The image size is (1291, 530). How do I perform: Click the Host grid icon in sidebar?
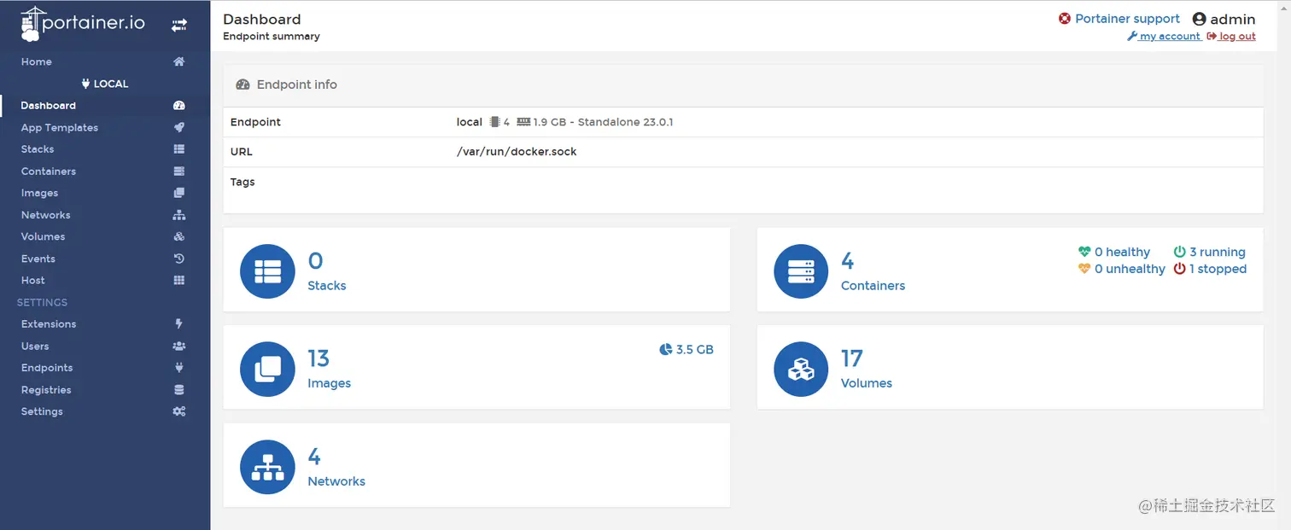(179, 280)
